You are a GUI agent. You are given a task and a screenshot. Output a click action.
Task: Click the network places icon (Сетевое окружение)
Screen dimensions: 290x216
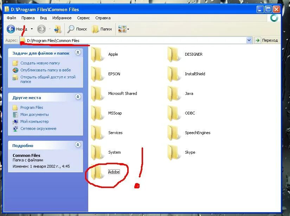click(x=15, y=128)
